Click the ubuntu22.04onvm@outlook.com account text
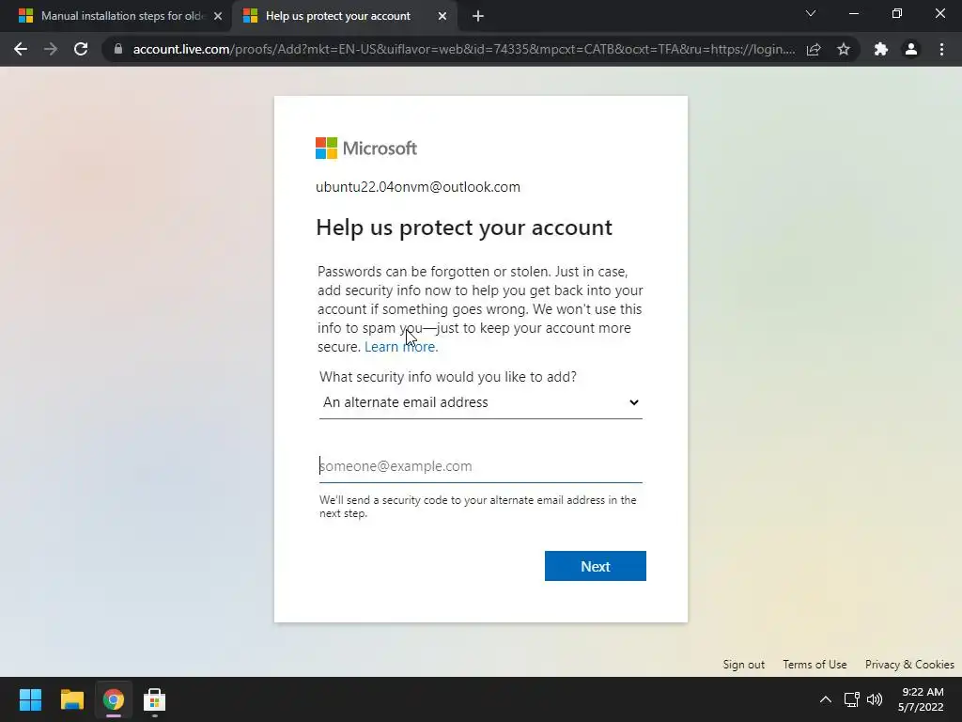The image size is (962, 722). (x=418, y=187)
